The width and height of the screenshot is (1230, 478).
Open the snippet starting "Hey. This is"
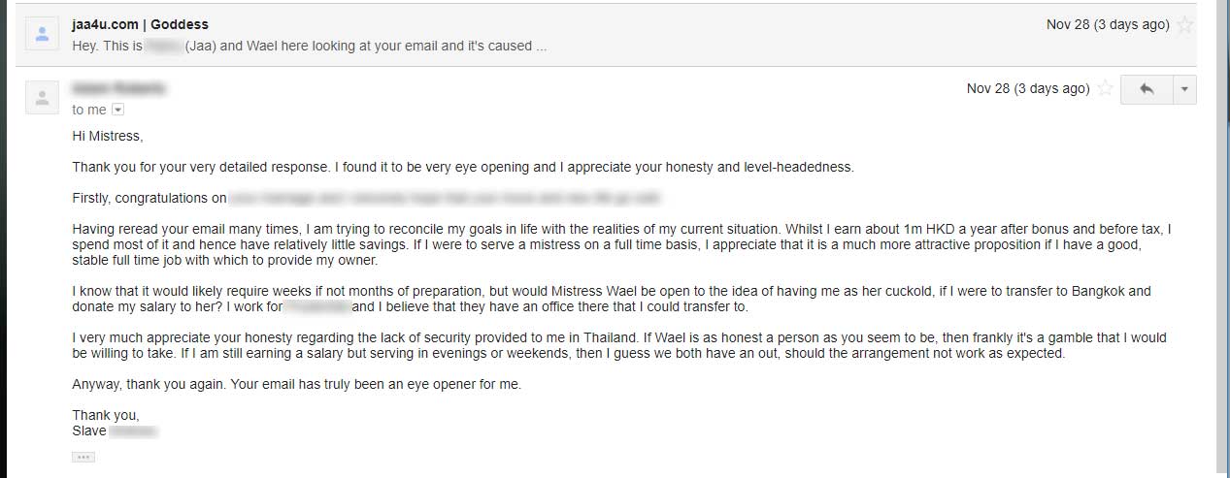pos(309,46)
